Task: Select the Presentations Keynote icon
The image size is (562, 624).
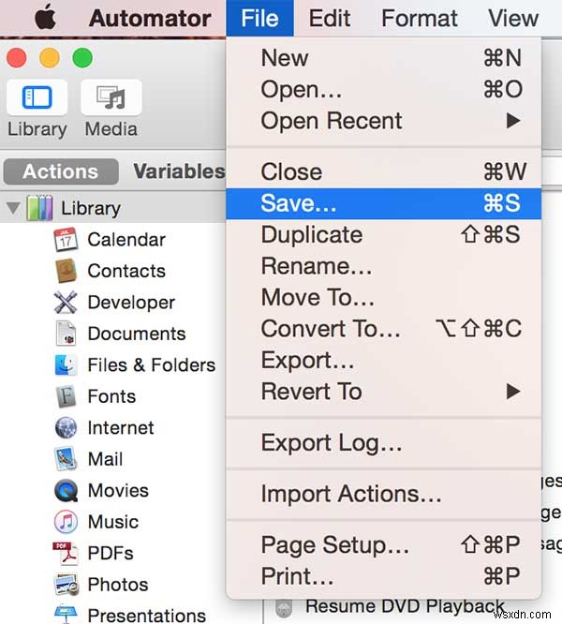Action: tap(66, 614)
